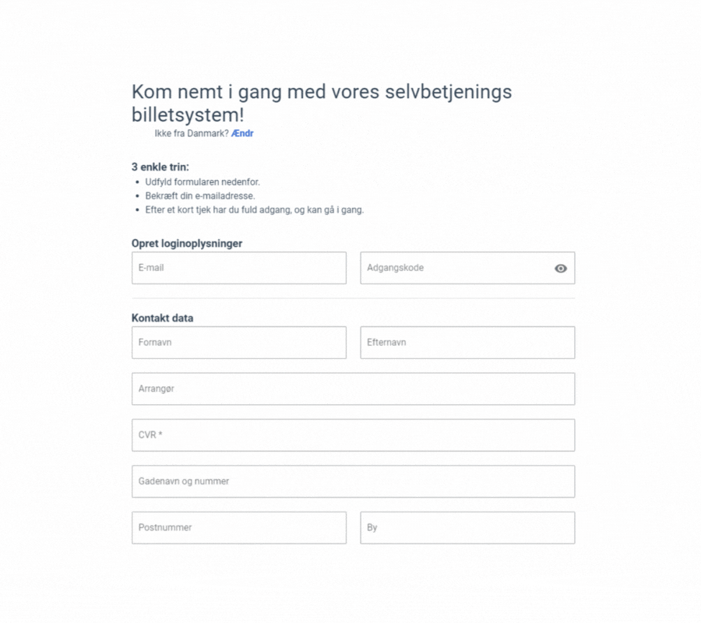Click the CVR number field
The image size is (701, 623).
(353, 435)
